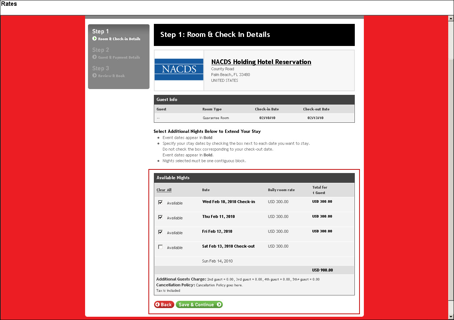Uncheck the Thu Feb 11 night checkbox
454x320 pixels.
[x=160, y=218]
